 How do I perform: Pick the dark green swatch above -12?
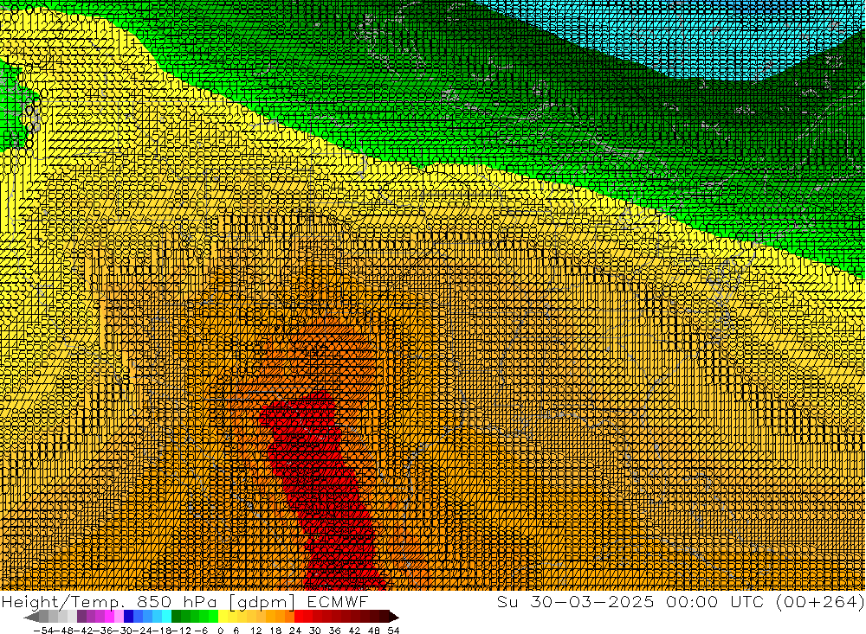pos(176,617)
